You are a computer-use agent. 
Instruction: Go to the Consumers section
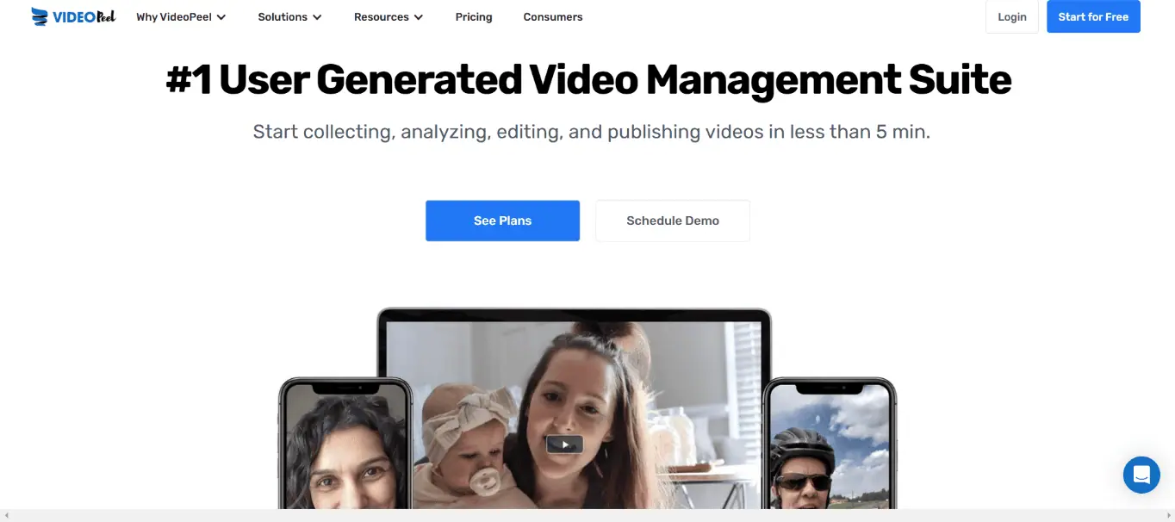(x=552, y=16)
